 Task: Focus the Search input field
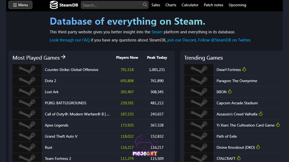tap(111, 5)
